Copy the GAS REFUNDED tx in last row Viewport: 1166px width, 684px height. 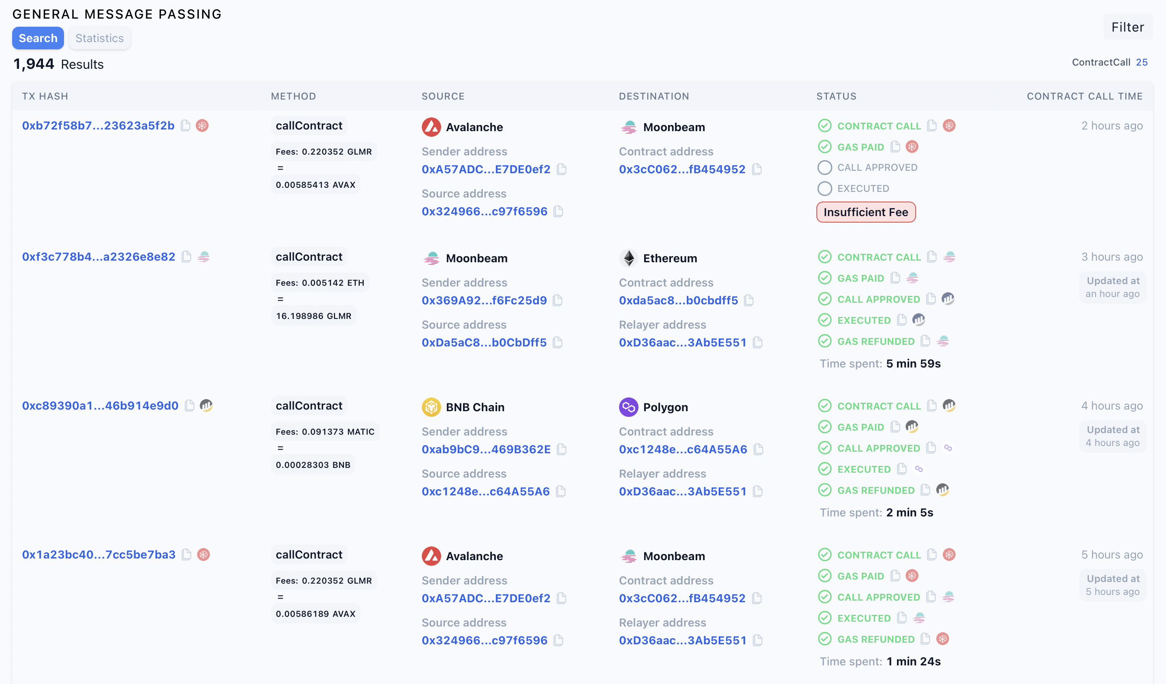coord(925,639)
